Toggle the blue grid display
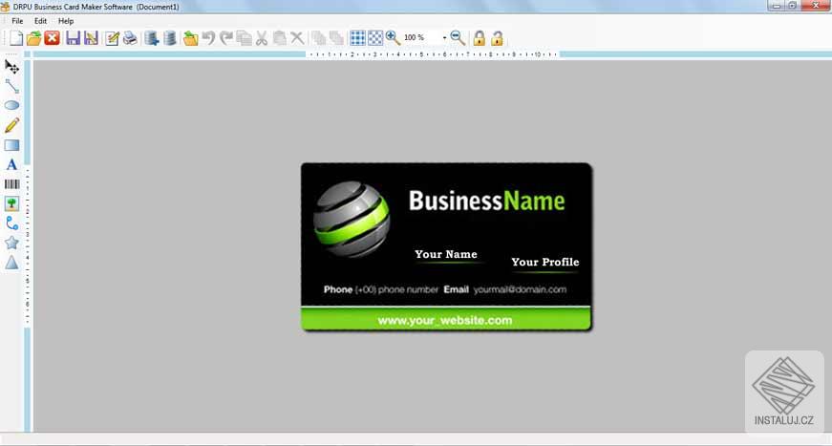 point(357,38)
